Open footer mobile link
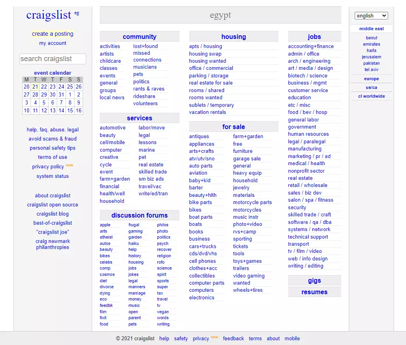406x345 pixels. pos(292,339)
